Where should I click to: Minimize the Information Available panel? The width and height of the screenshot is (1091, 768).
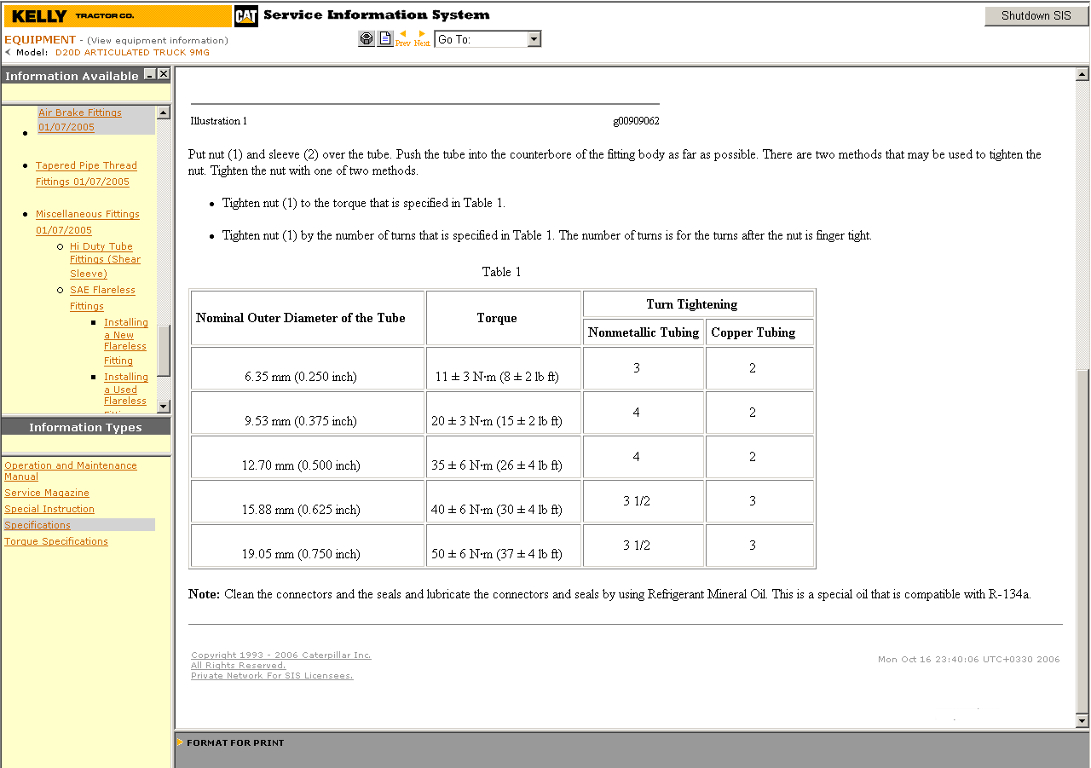pyautogui.click(x=150, y=75)
